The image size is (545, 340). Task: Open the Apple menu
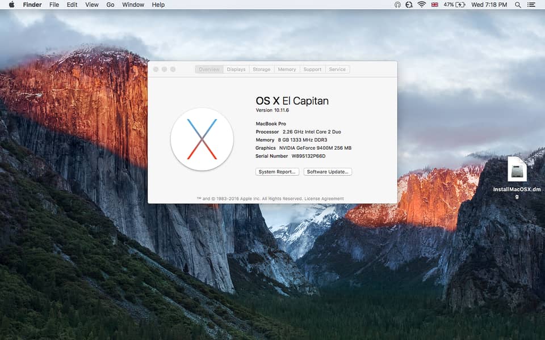pyautogui.click(x=11, y=5)
